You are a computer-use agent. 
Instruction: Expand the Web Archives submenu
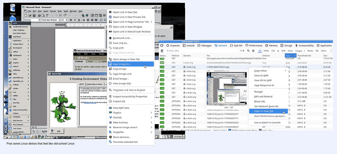coord(131,122)
